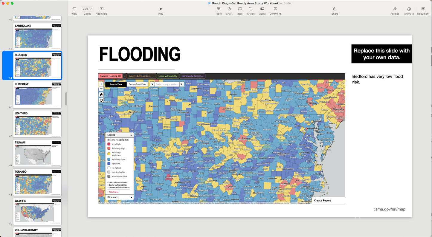Click the Relatively Low legend swatch
The width and height of the screenshot is (432, 237).
pyautogui.click(x=109, y=159)
